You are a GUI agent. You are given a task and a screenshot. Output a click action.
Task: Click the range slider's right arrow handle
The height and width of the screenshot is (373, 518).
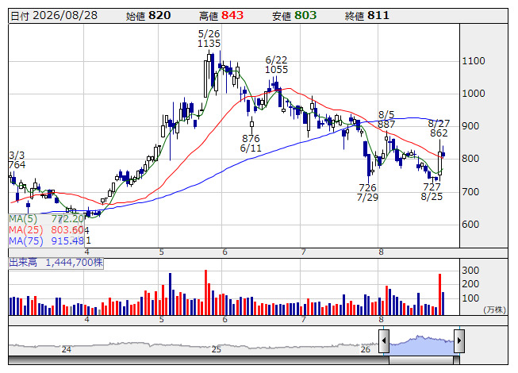point(459,340)
